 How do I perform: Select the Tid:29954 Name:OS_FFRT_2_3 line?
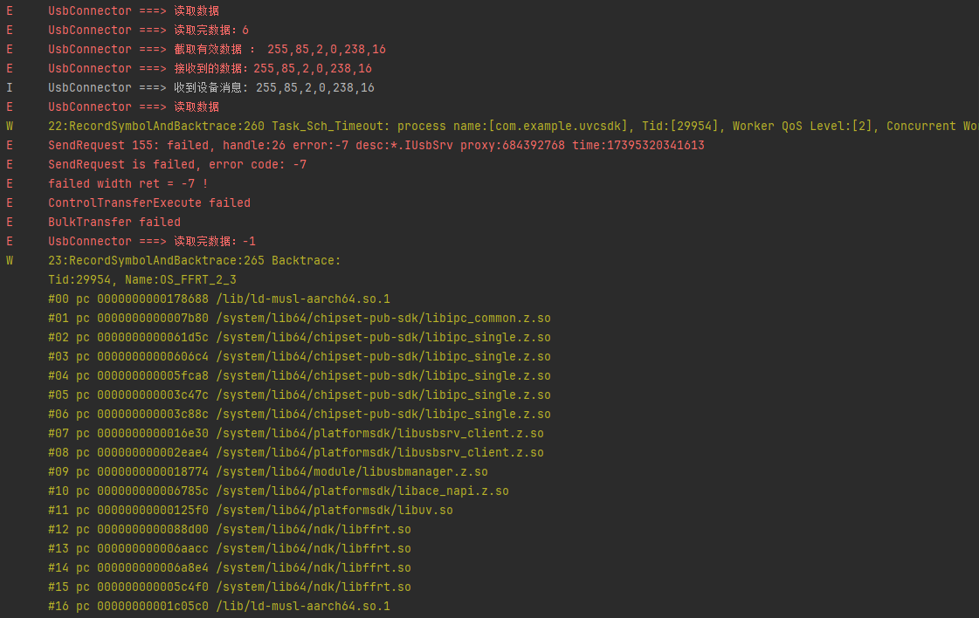click(x=141, y=279)
